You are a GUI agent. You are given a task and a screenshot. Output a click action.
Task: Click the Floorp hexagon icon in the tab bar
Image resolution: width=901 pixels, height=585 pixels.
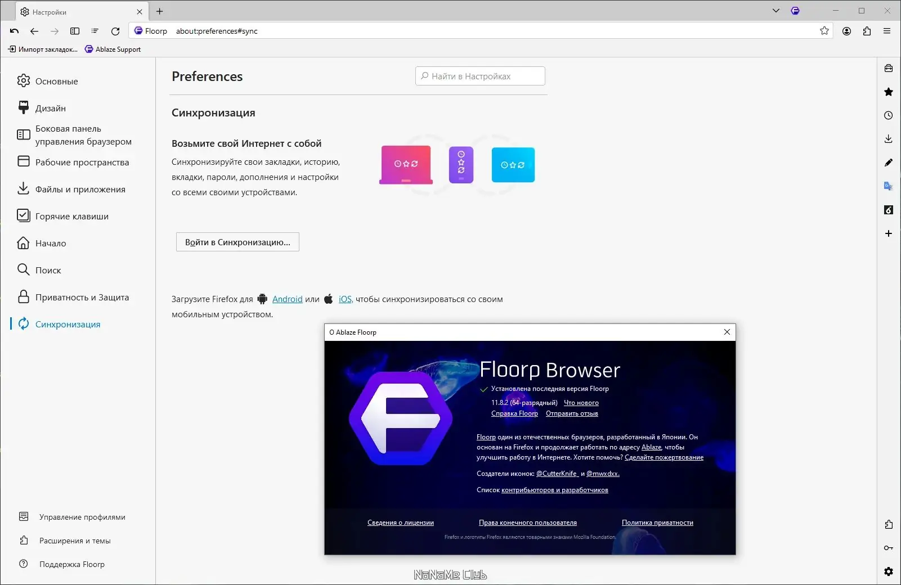[795, 11]
